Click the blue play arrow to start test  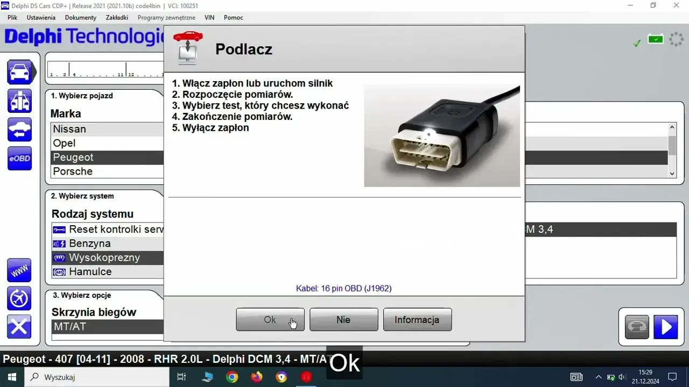click(x=666, y=327)
